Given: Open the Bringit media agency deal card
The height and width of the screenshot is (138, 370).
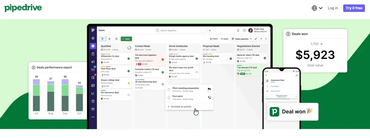Looking at the screenshot, I should coord(184,59).
